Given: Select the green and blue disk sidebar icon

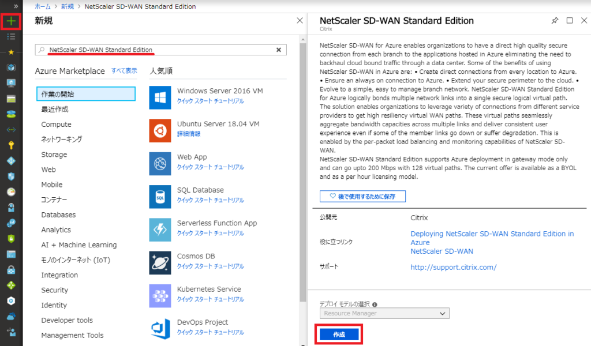Looking at the screenshot, I should (11, 114).
